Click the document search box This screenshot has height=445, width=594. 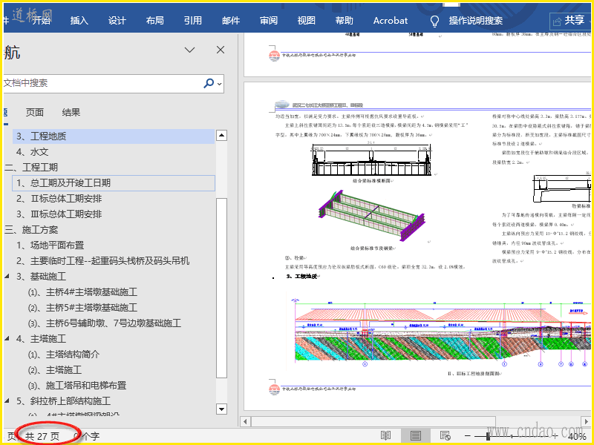(x=102, y=83)
